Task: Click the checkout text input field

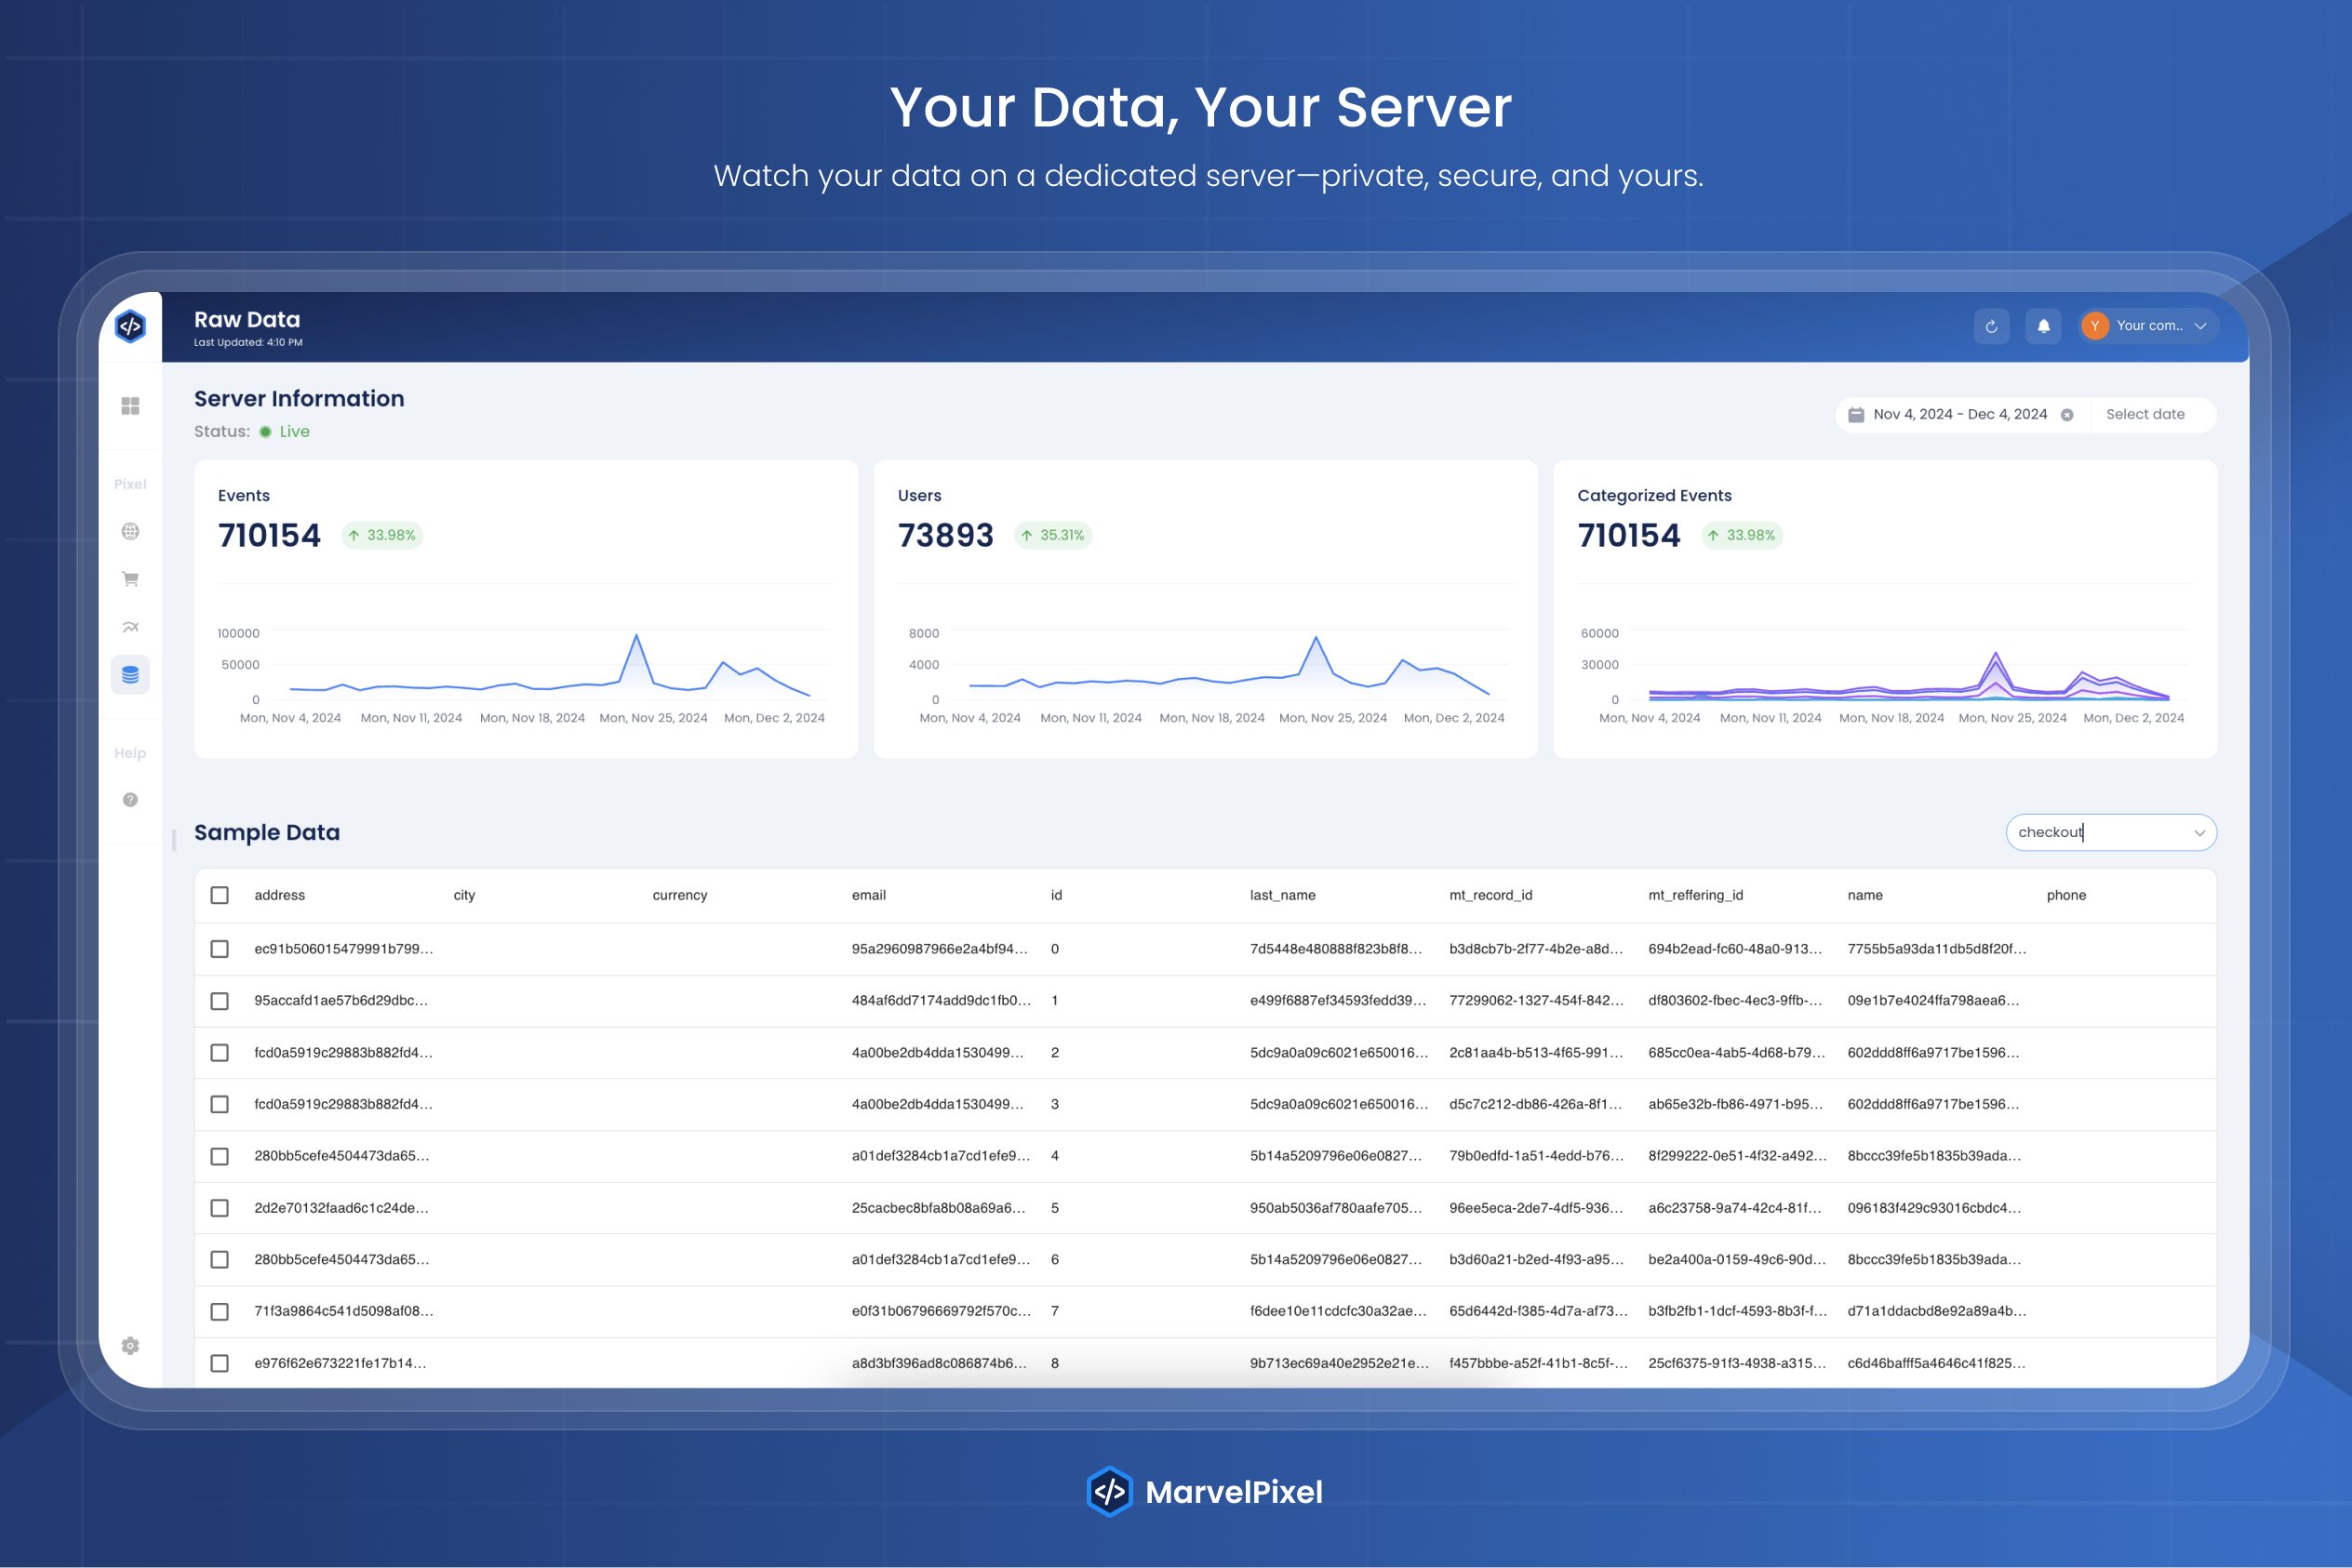Action: tap(2091, 833)
